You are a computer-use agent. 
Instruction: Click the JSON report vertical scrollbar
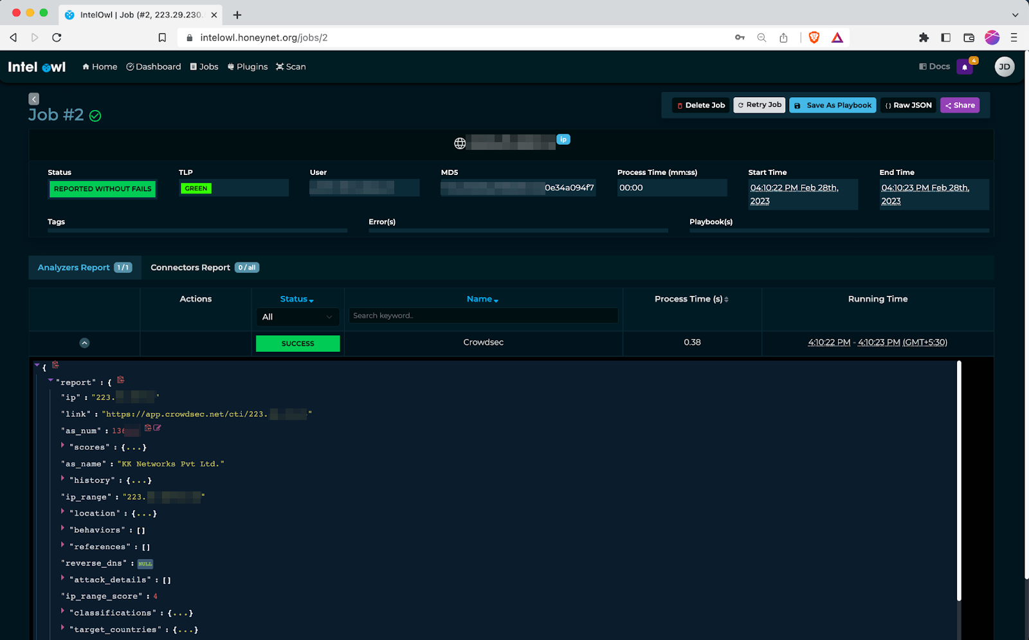(x=959, y=482)
